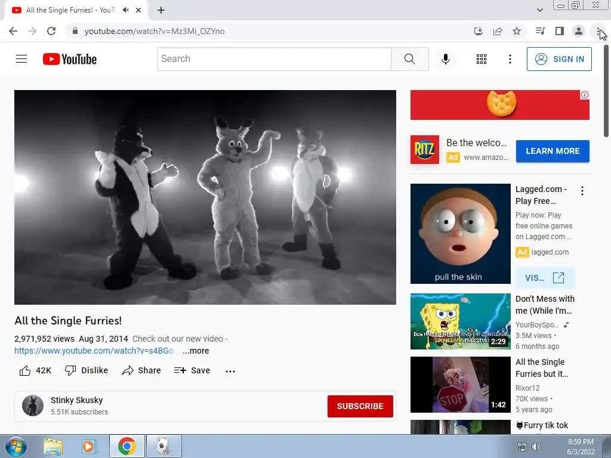
Task: View site information via the lock icon
Action: pyautogui.click(x=75, y=31)
